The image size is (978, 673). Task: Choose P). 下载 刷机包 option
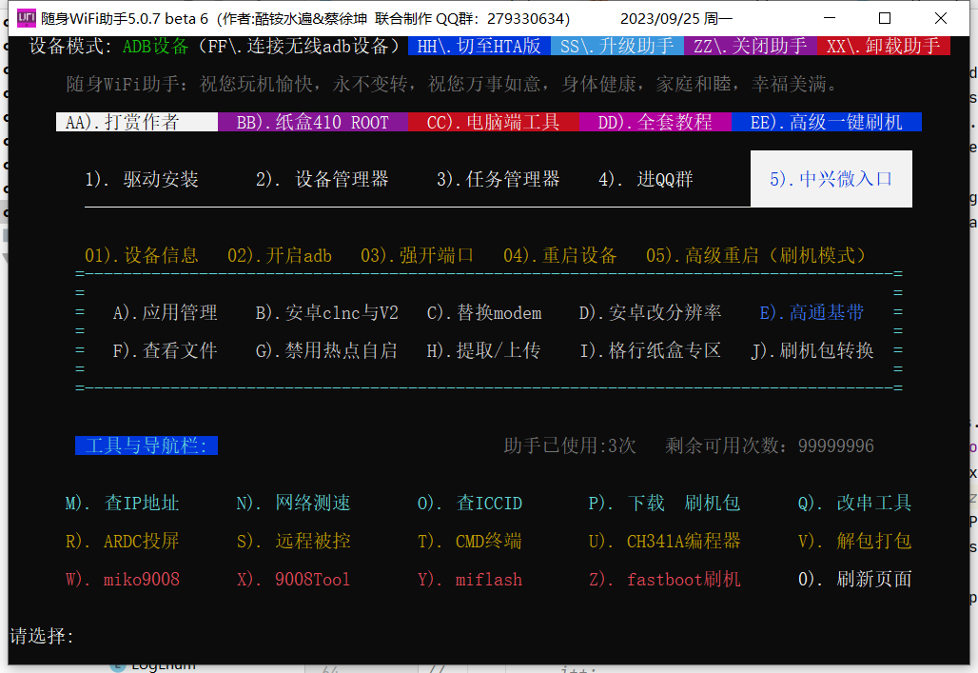pyautogui.click(x=664, y=504)
